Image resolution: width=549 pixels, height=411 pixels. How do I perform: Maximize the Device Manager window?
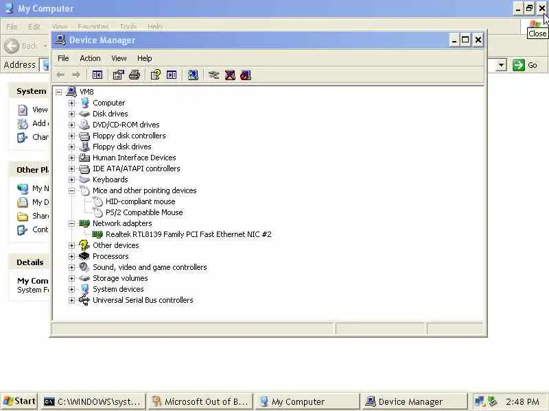point(465,40)
